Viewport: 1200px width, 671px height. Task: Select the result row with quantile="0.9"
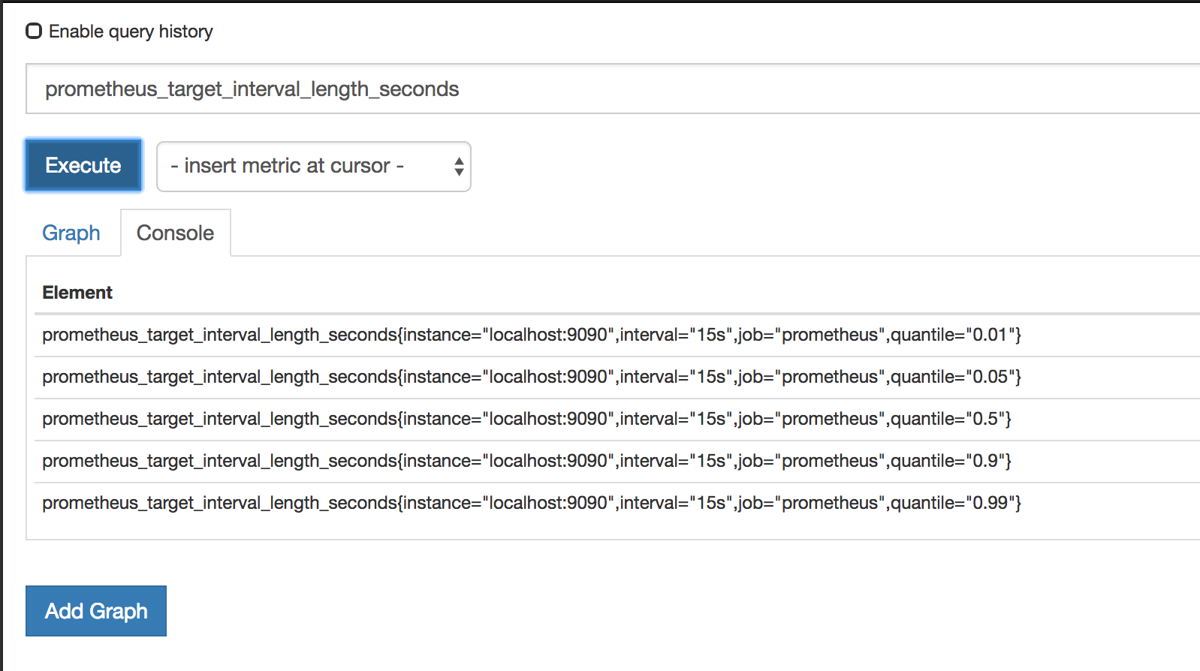(617, 461)
